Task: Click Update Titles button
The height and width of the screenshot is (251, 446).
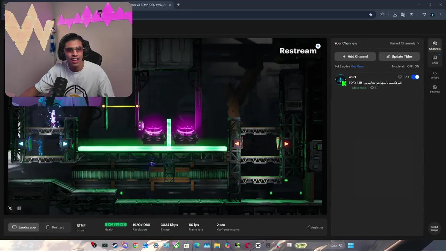Action: [399, 56]
